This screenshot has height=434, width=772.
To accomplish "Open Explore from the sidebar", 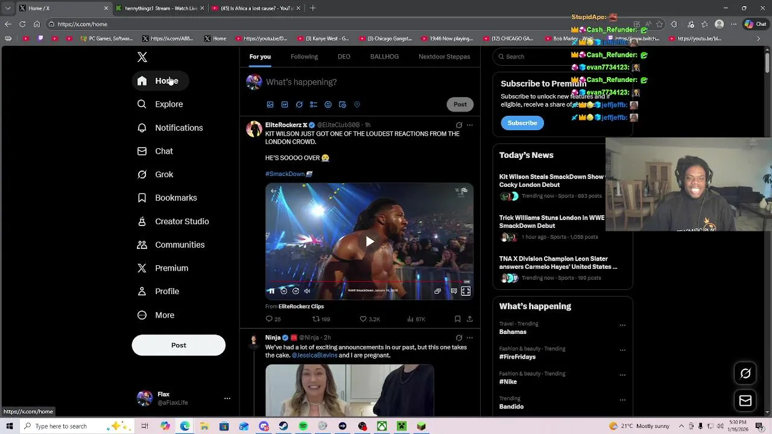I will pos(160,104).
